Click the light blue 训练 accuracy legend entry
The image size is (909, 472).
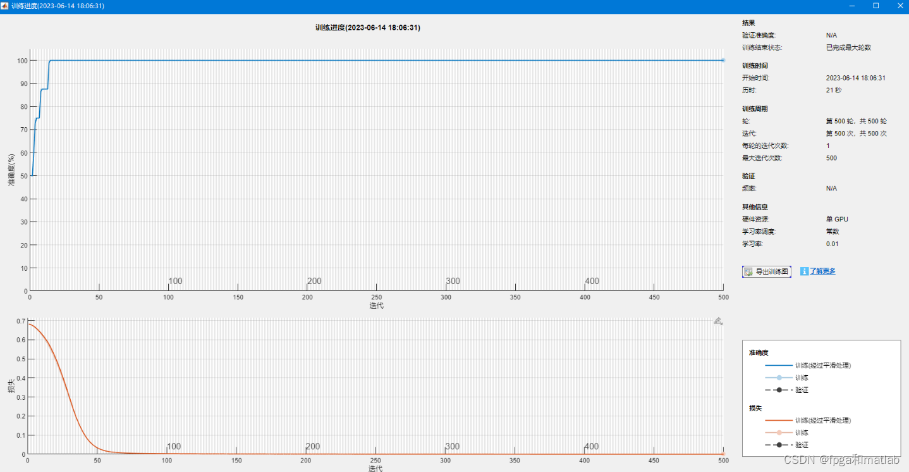[x=802, y=378]
